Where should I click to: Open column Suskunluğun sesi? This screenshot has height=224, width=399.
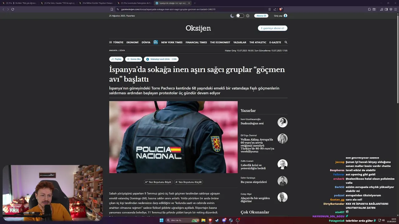coord(252,124)
